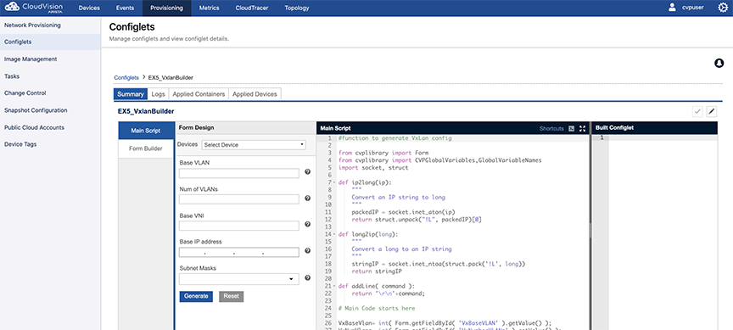733x330 pixels.
Task: Open the CloudTracer menu
Action: [251, 8]
